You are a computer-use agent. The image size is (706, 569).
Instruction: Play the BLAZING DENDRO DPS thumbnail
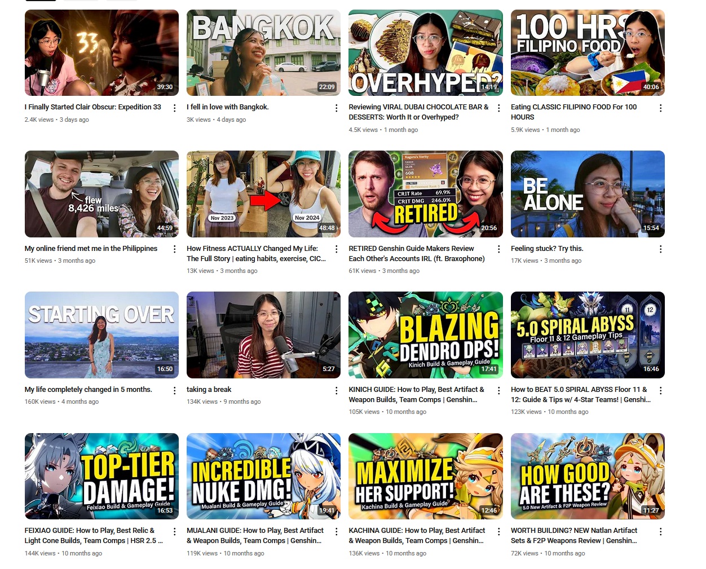(x=426, y=335)
